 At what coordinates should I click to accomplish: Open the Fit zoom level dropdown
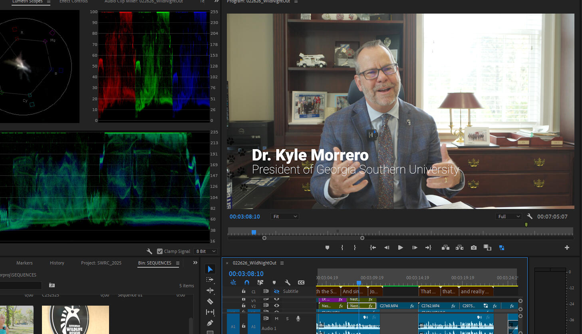click(x=285, y=217)
